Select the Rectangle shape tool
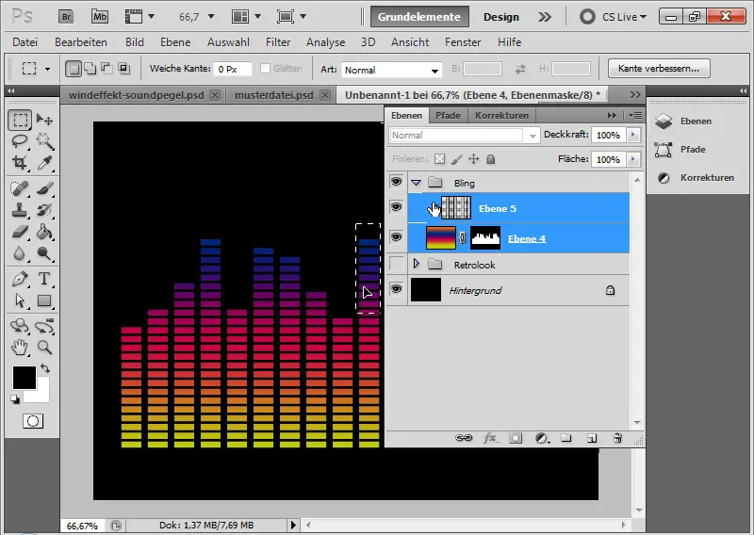 [x=44, y=300]
